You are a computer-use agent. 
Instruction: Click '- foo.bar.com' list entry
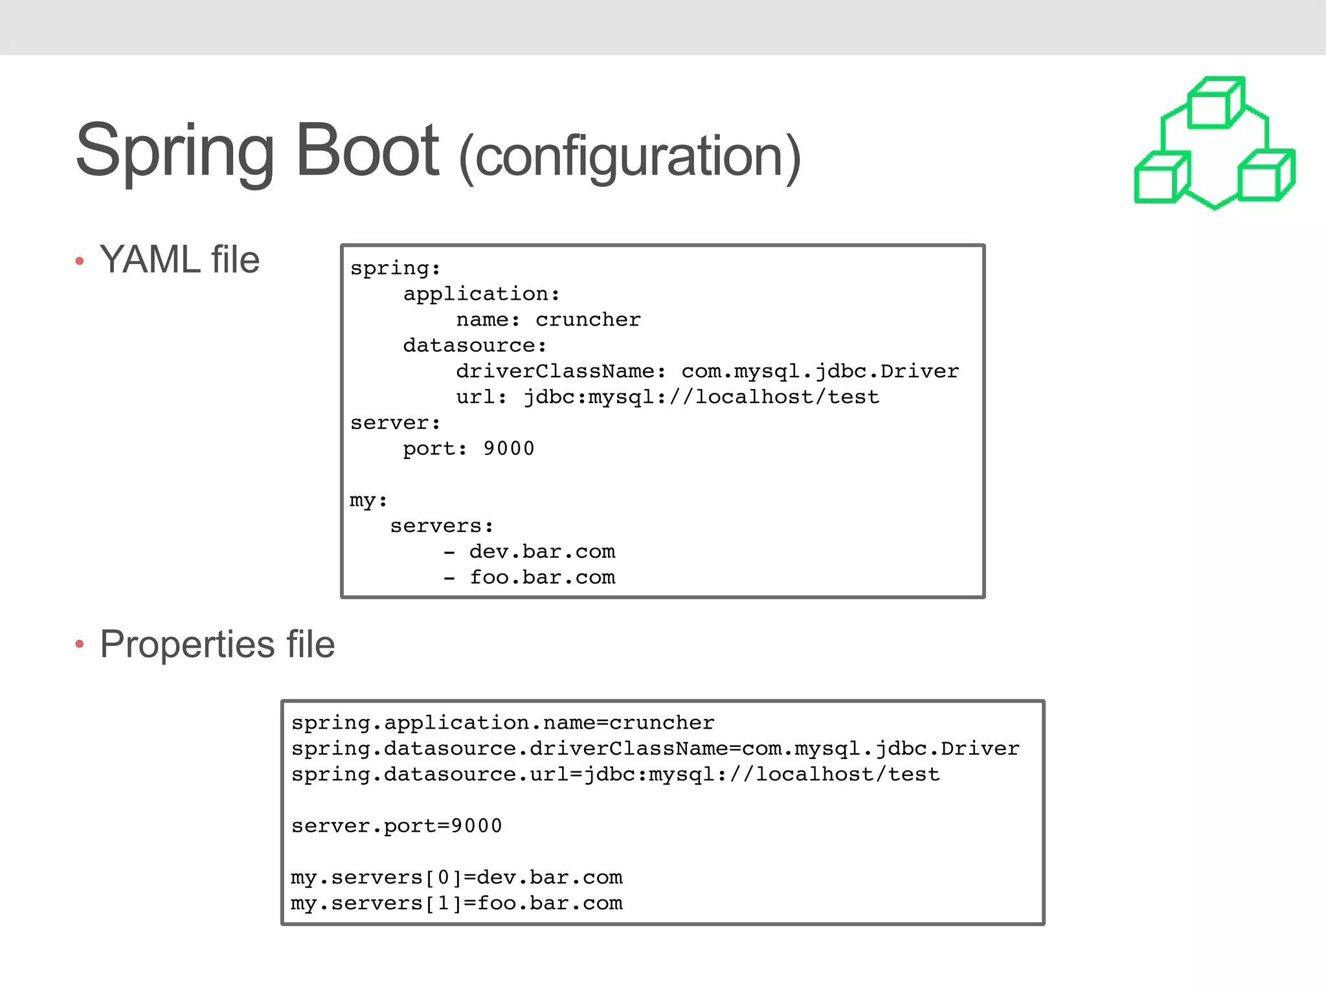(x=529, y=577)
